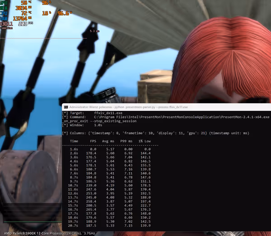The width and height of the screenshot is (271, 236).
Task: Click P99 value 5.67 in the 16.7s row
Action: [x=128, y=209]
